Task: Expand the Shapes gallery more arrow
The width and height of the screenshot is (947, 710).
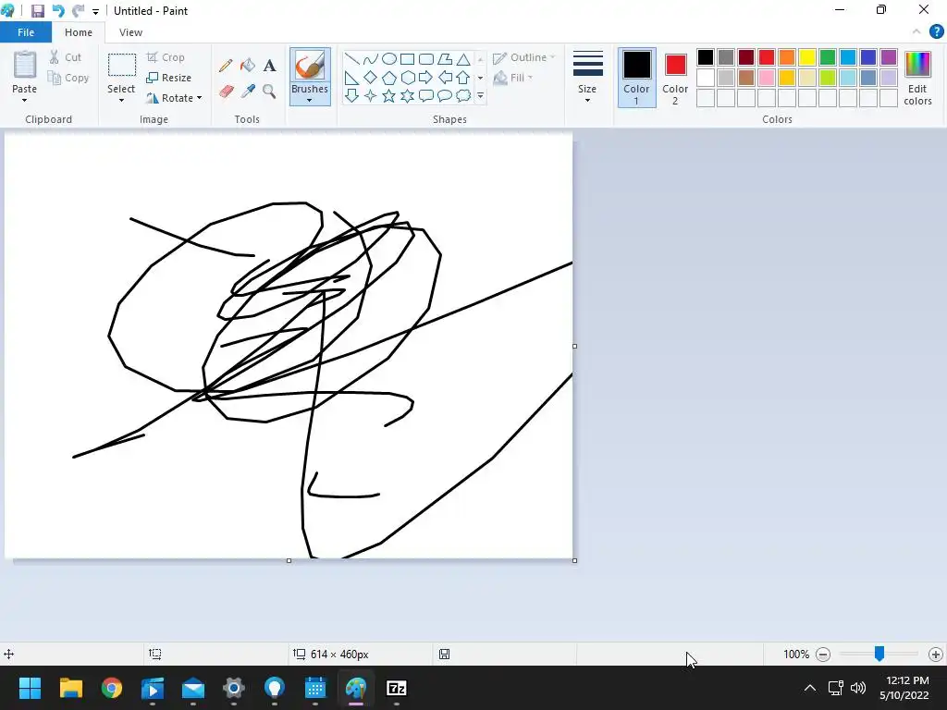Action: click(480, 95)
